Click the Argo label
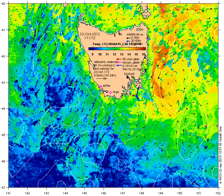This screenshot has width=224, height=196. pos(116,92)
